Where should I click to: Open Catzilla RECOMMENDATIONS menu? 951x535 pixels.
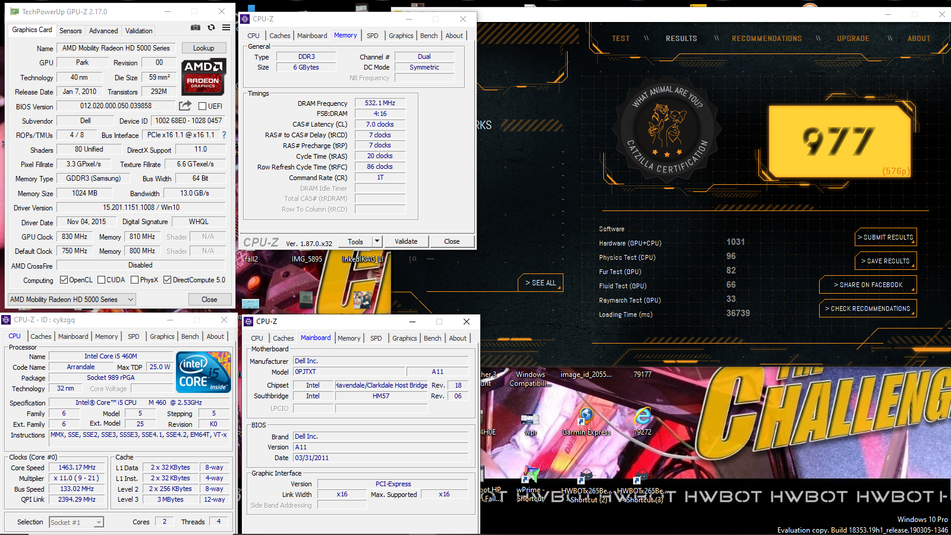coord(767,39)
